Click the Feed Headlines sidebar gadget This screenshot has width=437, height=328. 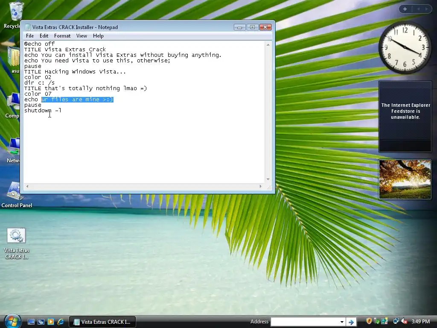[x=405, y=116]
